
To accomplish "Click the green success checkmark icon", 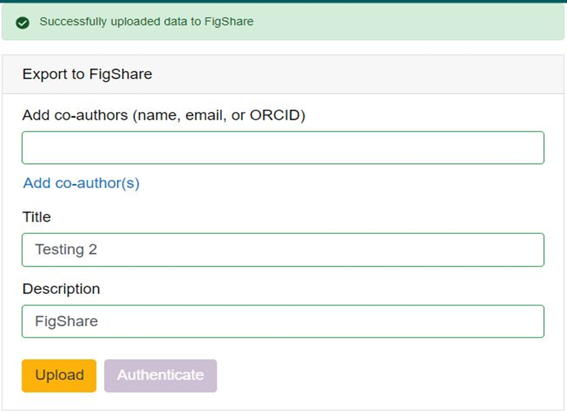I will [x=22, y=22].
